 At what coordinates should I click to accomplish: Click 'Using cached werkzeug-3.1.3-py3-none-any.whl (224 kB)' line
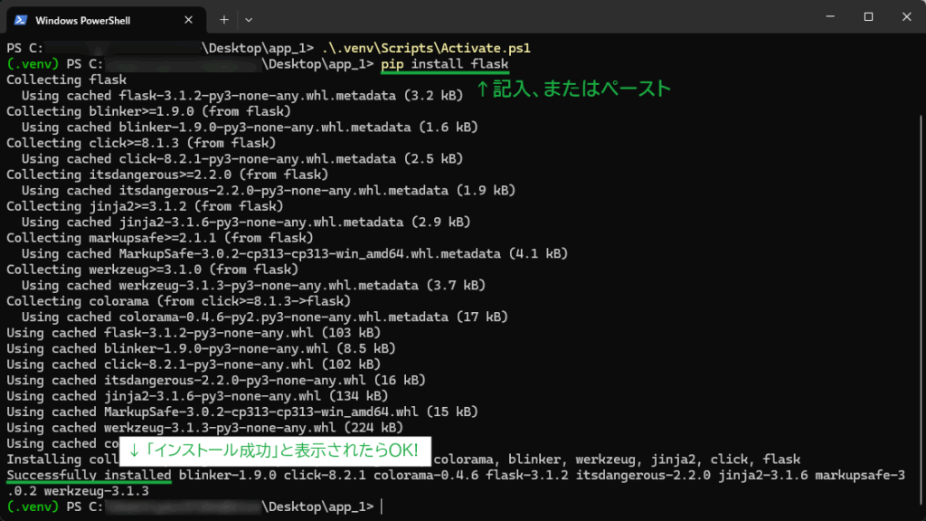[x=205, y=428]
